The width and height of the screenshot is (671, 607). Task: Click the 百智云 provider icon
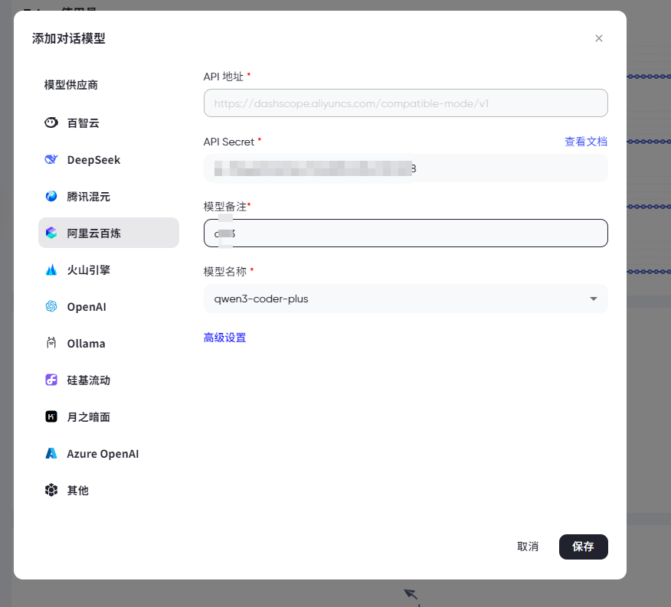pyautogui.click(x=51, y=122)
